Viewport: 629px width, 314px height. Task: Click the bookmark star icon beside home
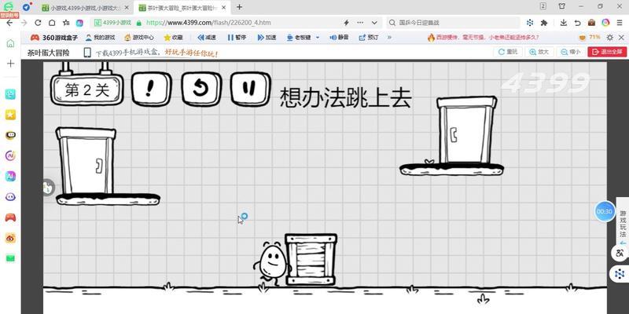[66, 23]
